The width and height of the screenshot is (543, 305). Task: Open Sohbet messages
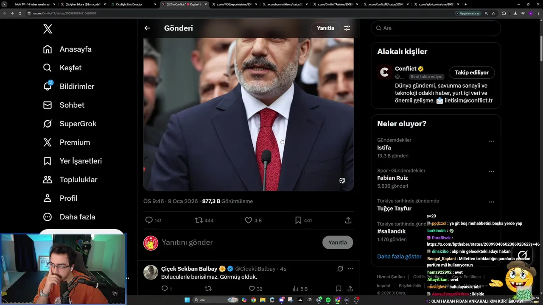64,105
